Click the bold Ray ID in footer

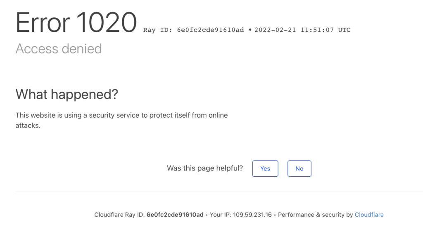click(x=175, y=215)
